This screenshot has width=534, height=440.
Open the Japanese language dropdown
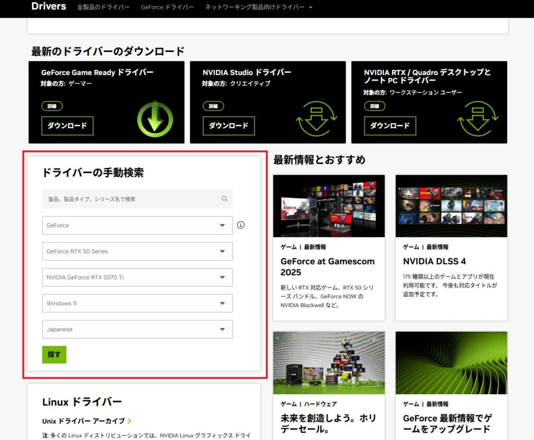[x=137, y=330]
